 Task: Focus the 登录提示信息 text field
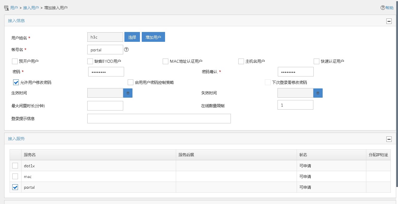click(159, 119)
